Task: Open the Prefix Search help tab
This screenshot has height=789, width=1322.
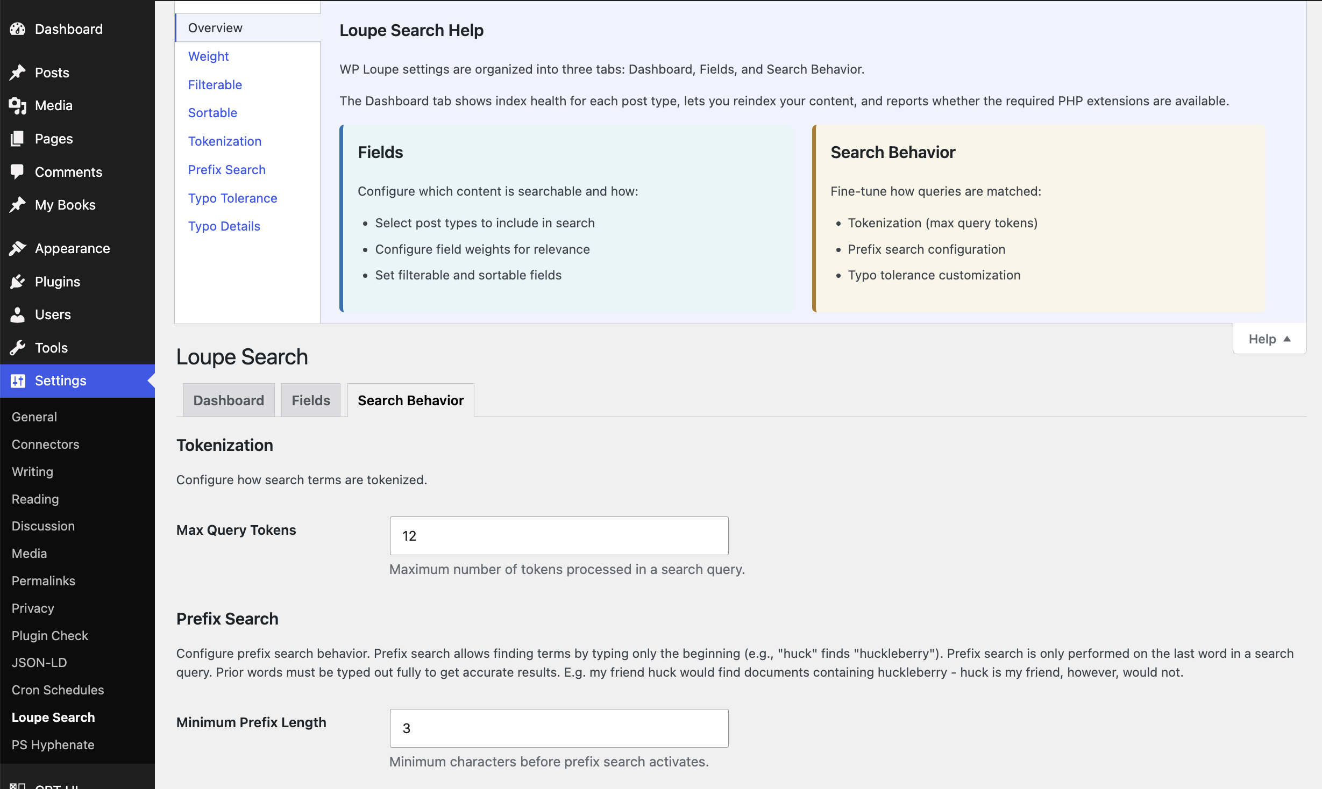Action: point(226,170)
